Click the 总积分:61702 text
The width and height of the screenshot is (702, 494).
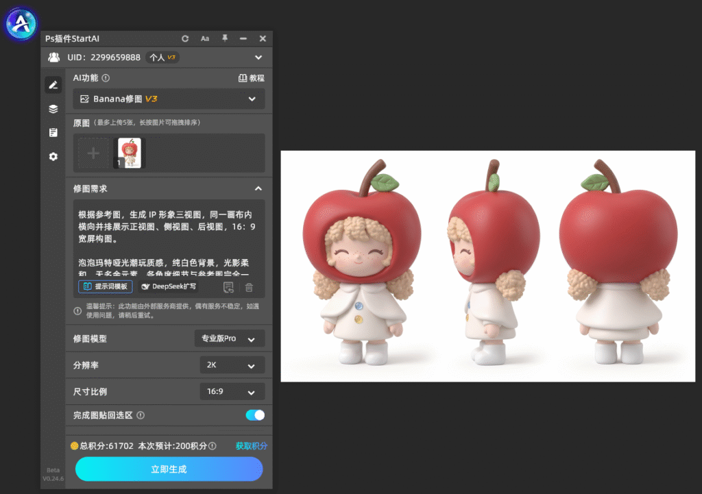click(x=106, y=445)
